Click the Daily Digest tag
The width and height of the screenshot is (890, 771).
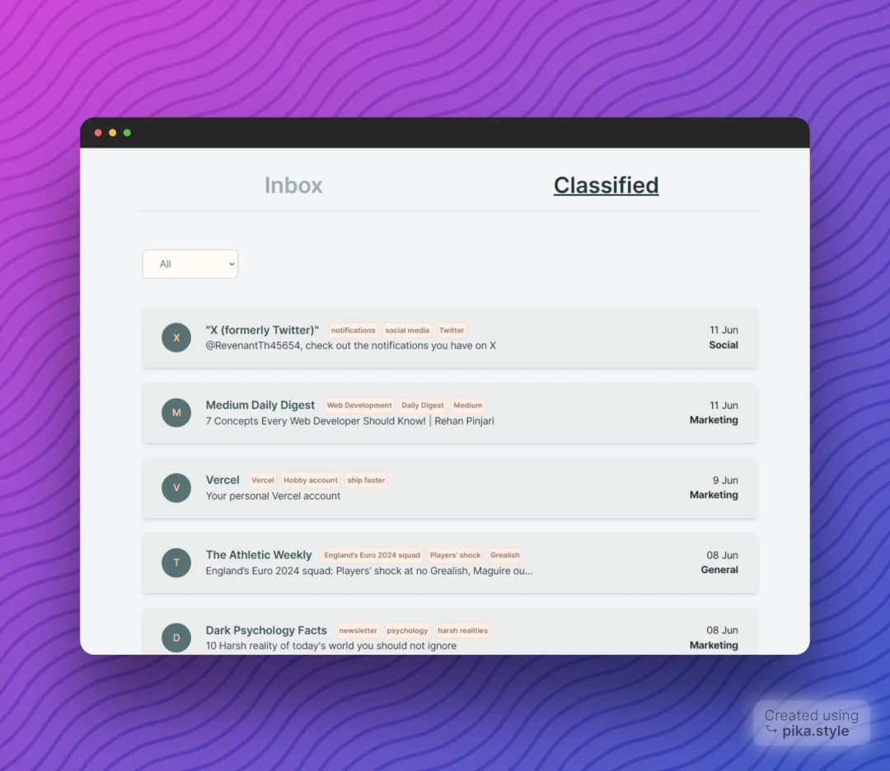422,405
